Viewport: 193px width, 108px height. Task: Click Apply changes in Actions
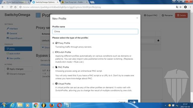pyautogui.click(x=18, y=69)
